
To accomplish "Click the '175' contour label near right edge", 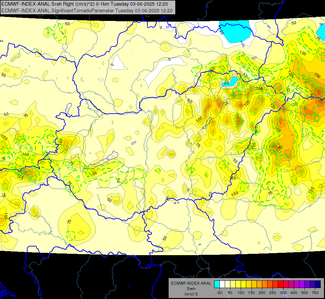I will click(312, 96).
